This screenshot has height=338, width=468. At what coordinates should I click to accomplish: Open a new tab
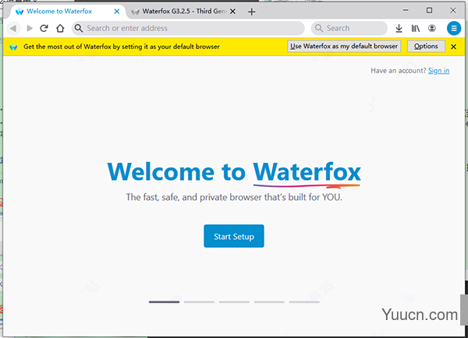click(x=252, y=12)
